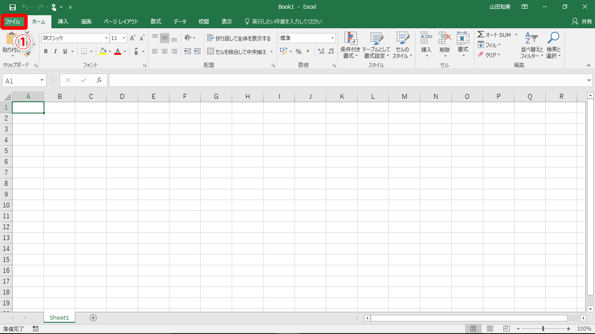595x334 pixels.
Task: Click the decrease decimal icon
Action: [x=331, y=51]
